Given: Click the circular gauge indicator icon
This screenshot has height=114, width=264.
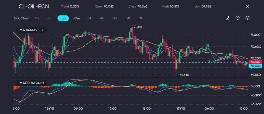Looking at the screenshot, I should (x=237, y=18).
